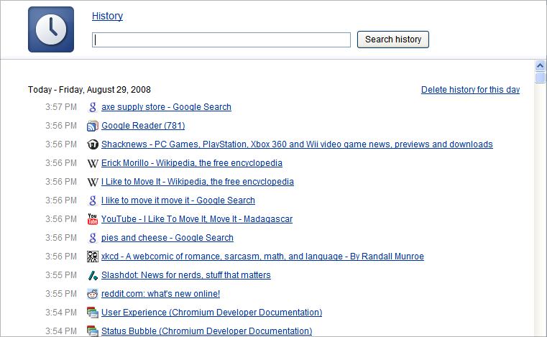
Task: Click the scrollbar up arrow
Action: click(x=540, y=65)
